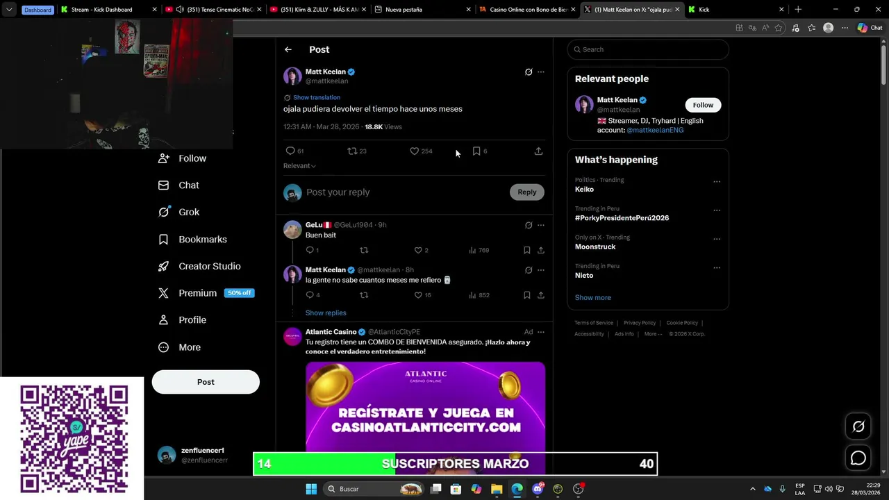Open the Atlantic Casino ad image
The height and width of the screenshot is (500, 889).
(x=425, y=417)
